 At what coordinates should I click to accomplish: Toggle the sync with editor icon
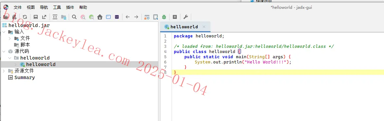pyautogui.click(x=55, y=17)
